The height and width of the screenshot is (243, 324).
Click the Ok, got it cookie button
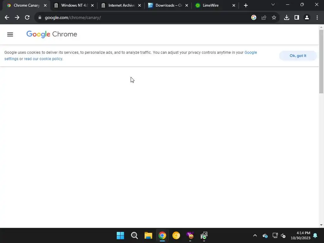[x=298, y=56]
